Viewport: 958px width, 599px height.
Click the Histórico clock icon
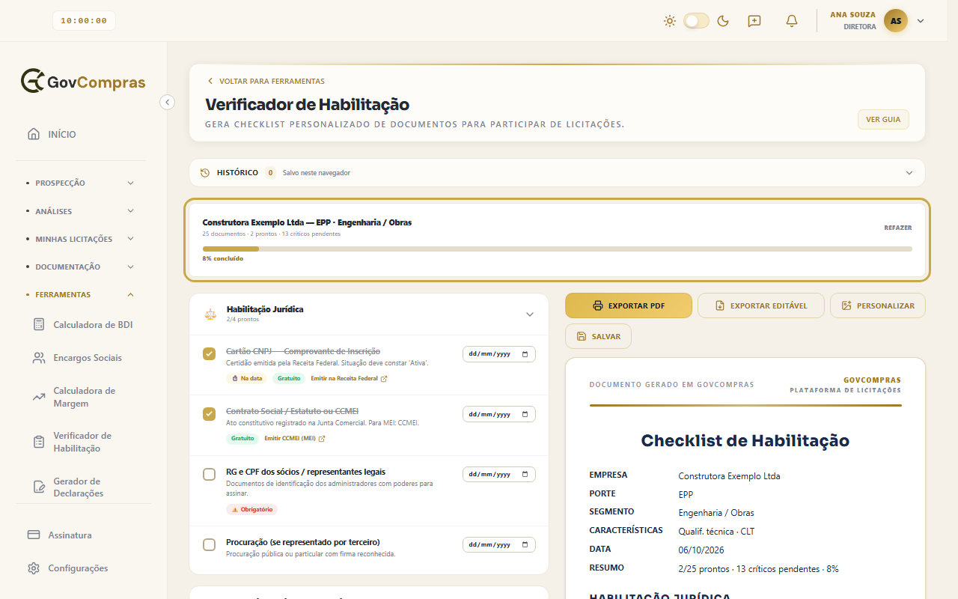205,173
